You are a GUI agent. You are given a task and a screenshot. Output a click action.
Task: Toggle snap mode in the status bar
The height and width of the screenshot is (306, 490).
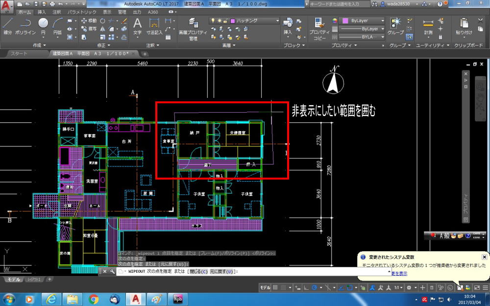click(283, 287)
